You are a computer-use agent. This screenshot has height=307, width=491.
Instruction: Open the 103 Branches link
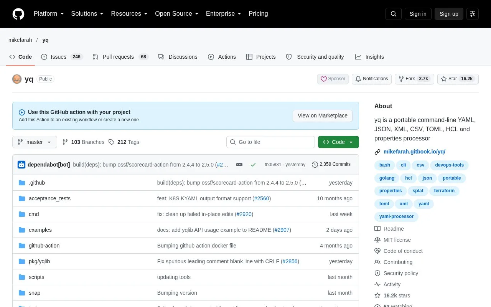click(x=83, y=142)
